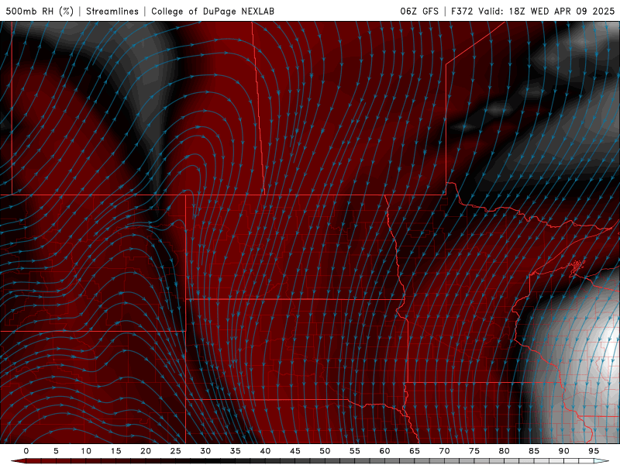Click the '15' colorbar scale label
Viewport: 620px width, 465px height.
pyautogui.click(x=115, y=451)
